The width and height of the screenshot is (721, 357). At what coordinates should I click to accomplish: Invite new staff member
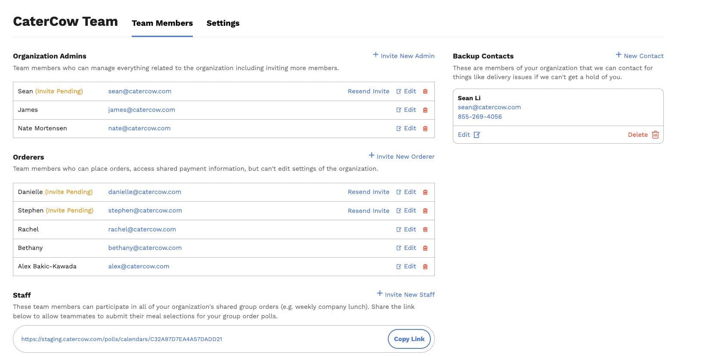[x=405, y=295]
